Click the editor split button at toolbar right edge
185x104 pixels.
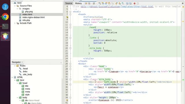tap(183, 3)
